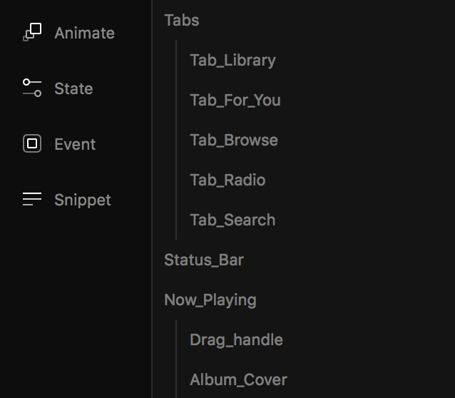Image resolution: width=455 pixels, height=398 pixels.
Task: Open the Animate text label
Action: click(84, 33)
